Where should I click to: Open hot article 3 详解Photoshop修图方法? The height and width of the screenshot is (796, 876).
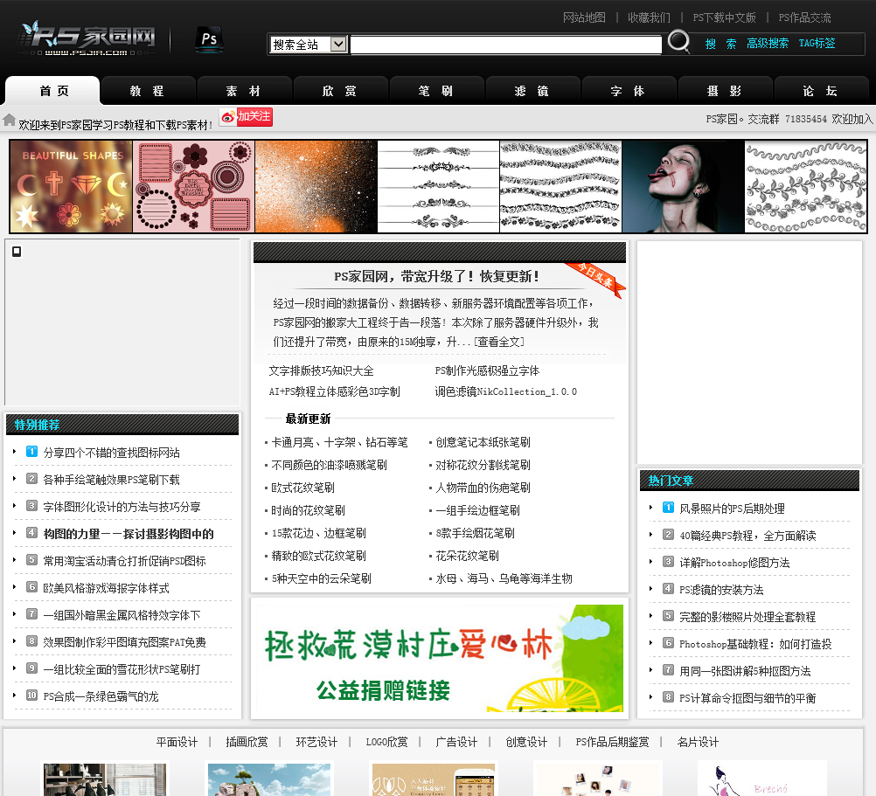click(x=734, y=563)
